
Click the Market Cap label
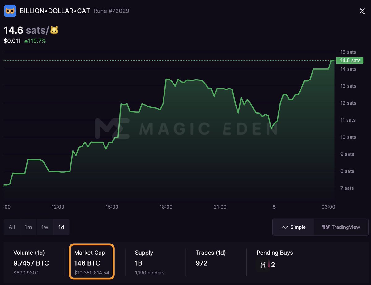90,253
